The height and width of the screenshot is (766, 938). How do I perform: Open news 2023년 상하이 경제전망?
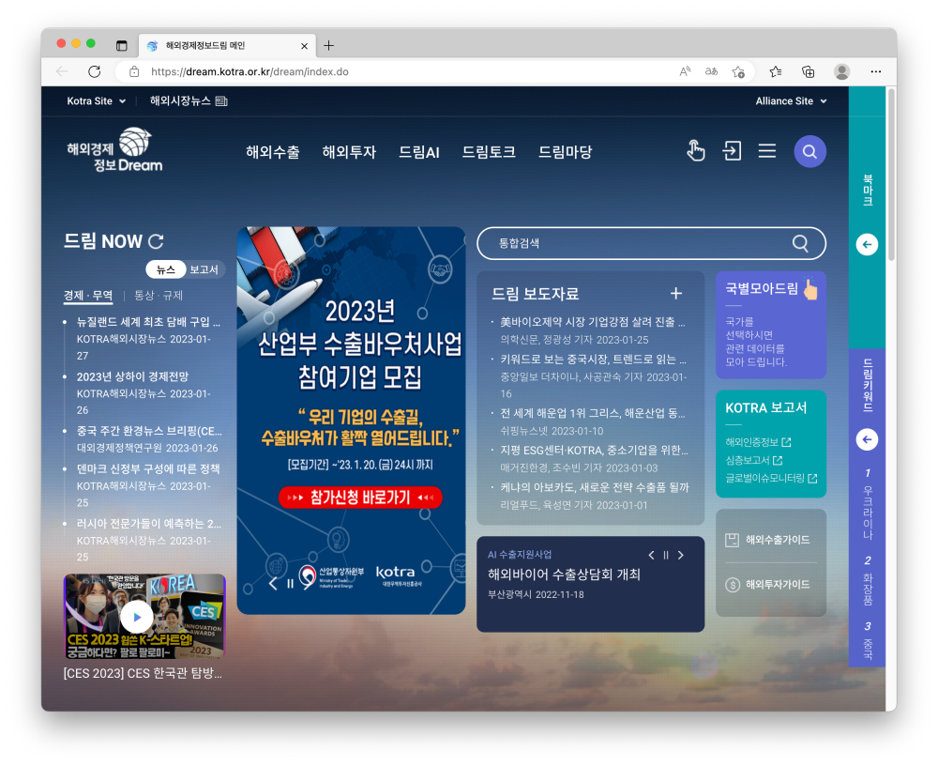132,376
